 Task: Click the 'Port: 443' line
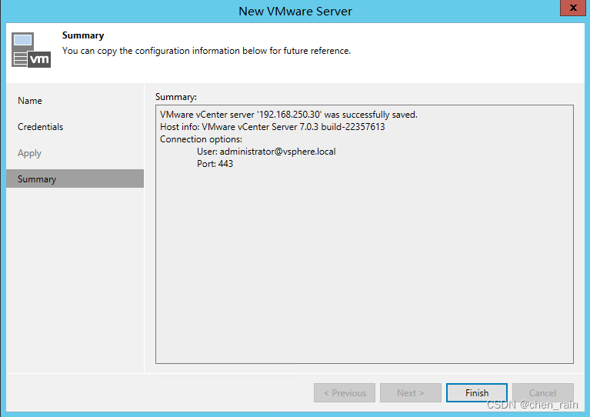pyautogui.click(x=215, y=164)
